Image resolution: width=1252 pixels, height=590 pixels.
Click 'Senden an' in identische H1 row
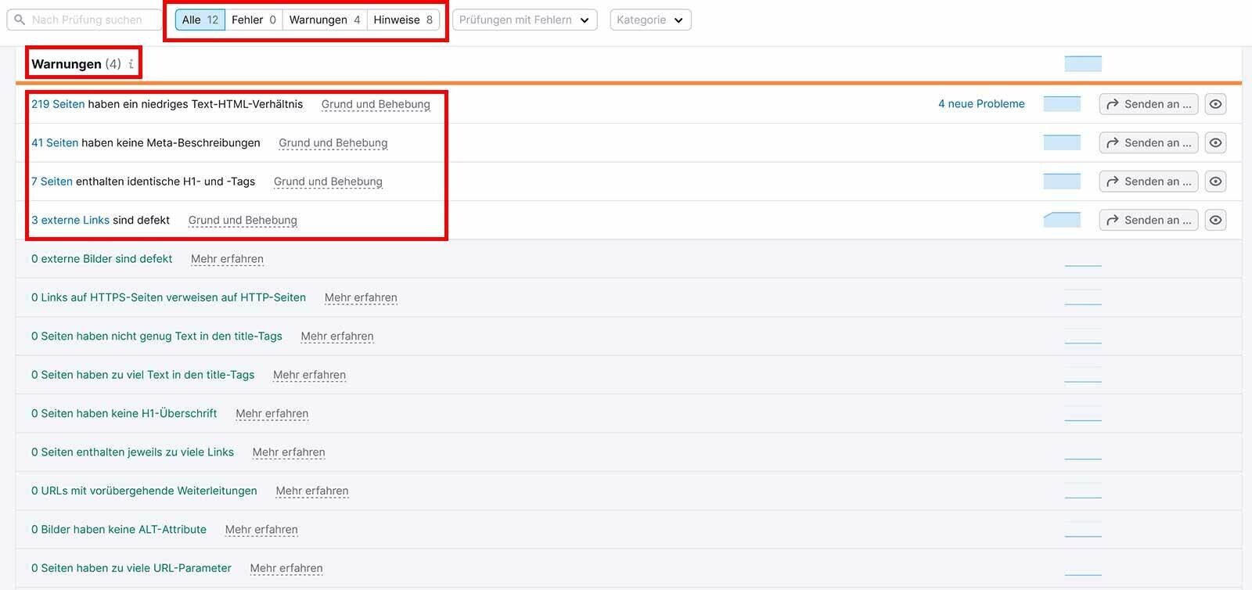pyautogui.click(x=1148, y=182)
